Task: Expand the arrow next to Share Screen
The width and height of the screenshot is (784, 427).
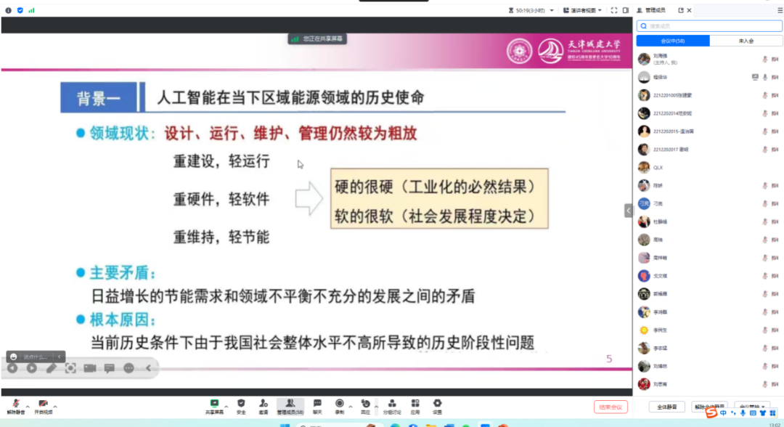Action: [226, 406]
